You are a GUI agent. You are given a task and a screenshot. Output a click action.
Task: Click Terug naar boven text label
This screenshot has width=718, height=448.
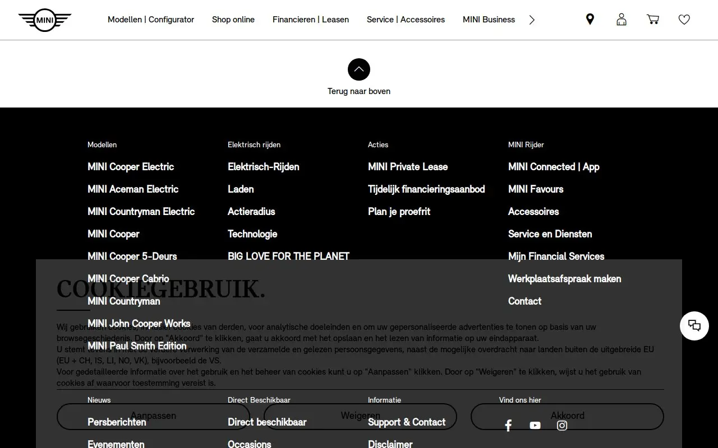(x=359, y=91)
